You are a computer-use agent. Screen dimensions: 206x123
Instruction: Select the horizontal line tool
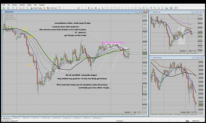72,8
